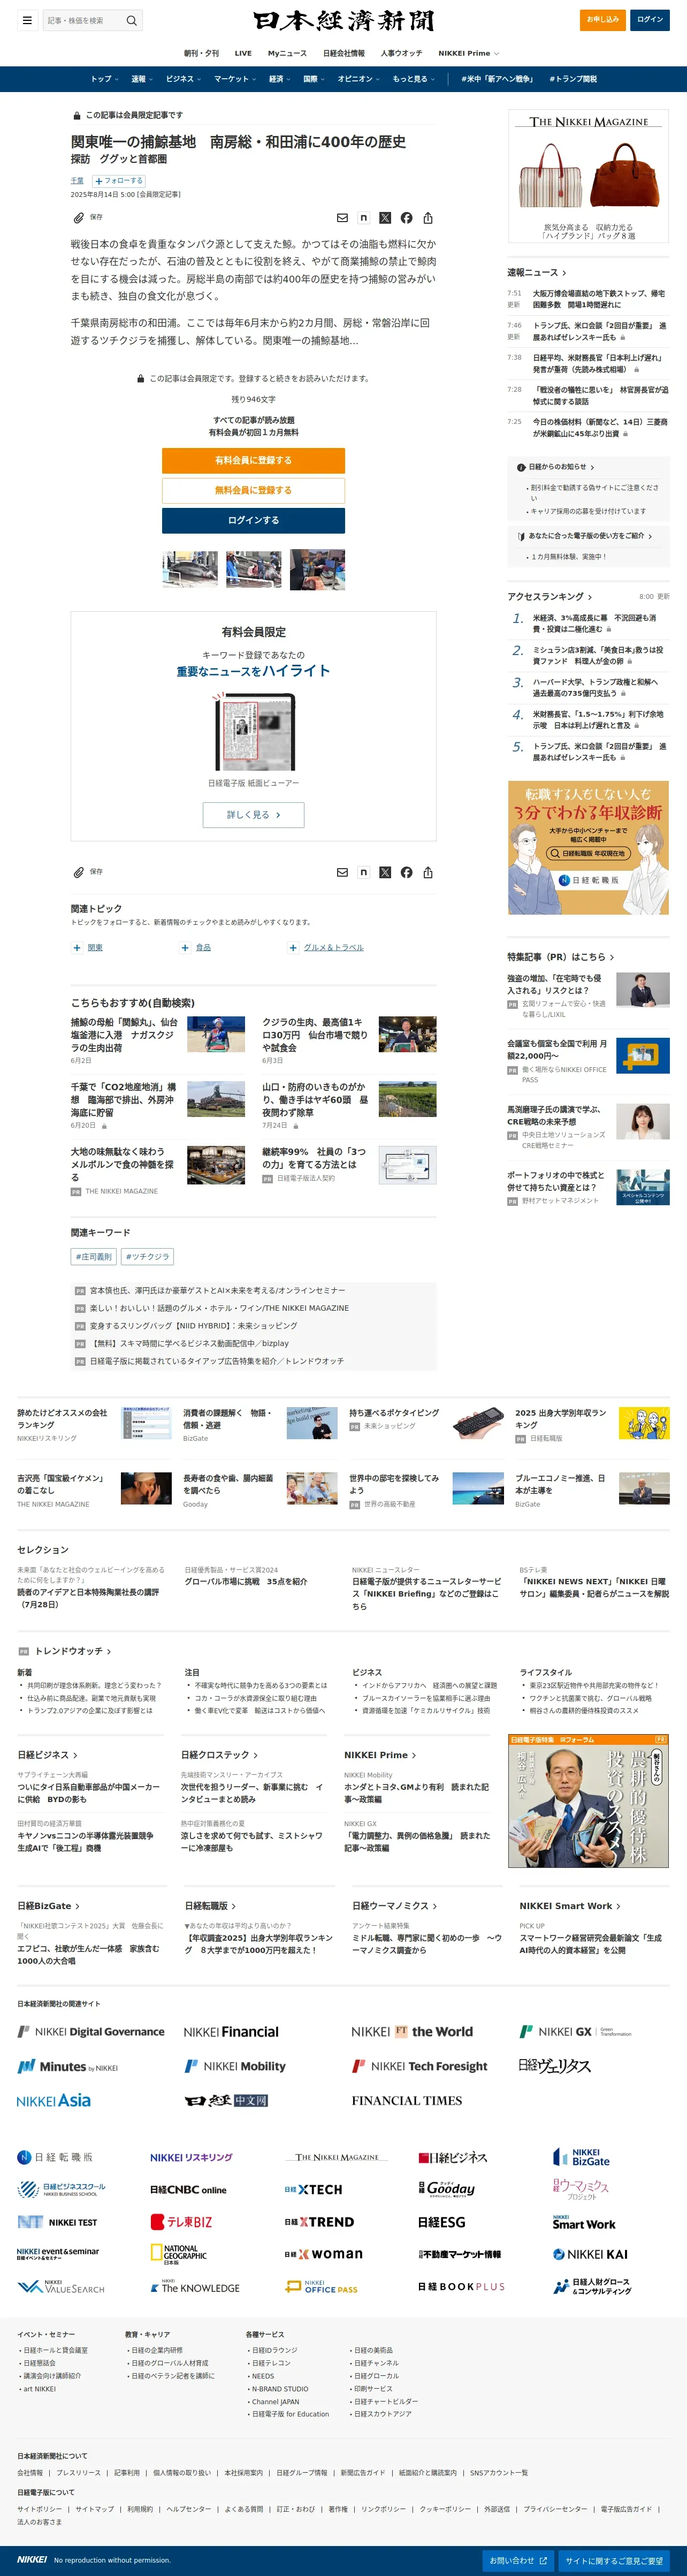Viewport: 687px width, 2576px height.
Task: Share to X using the bottom X icon
Action: click(x=385, y=873)
